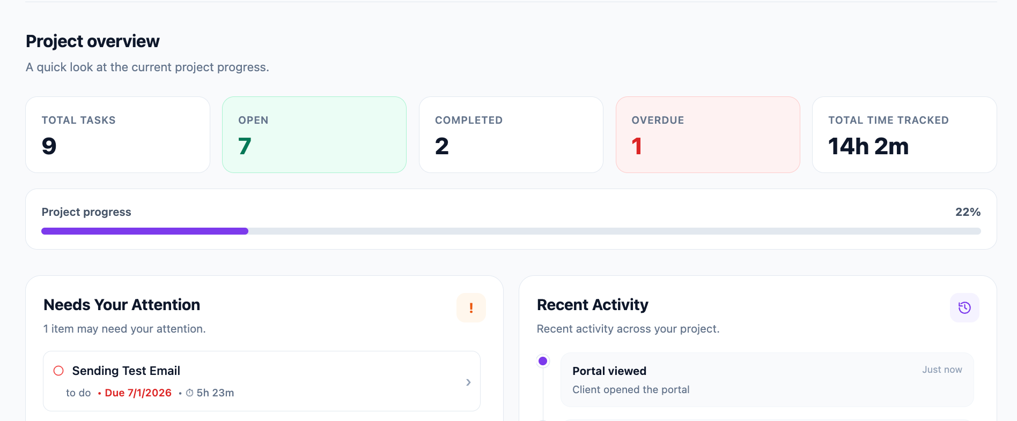Toggle the Sending Test Email status circle
1017x421 pixels.
click(58, 371)
